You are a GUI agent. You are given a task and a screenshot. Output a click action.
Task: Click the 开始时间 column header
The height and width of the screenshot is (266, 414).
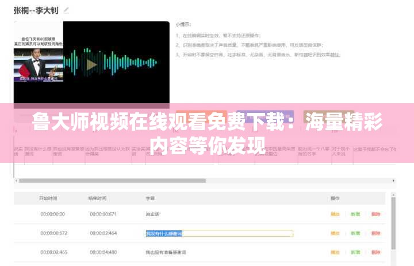[x=48, y=198]
